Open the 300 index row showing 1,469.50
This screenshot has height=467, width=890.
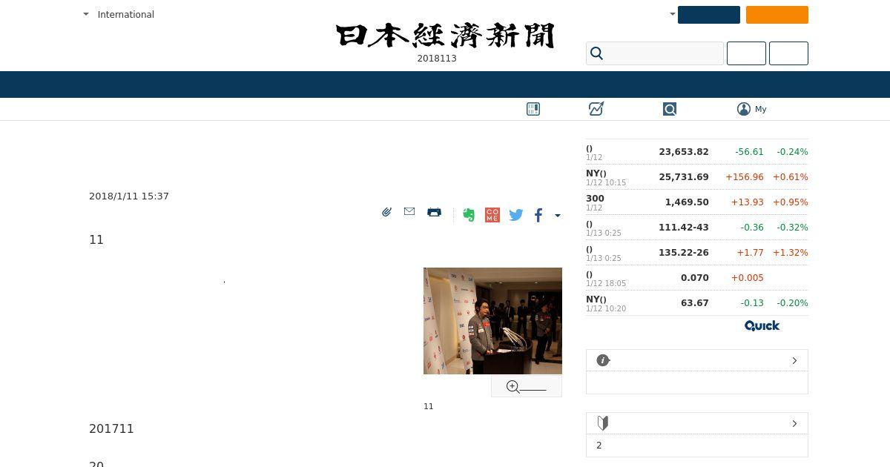coord(697,202)
